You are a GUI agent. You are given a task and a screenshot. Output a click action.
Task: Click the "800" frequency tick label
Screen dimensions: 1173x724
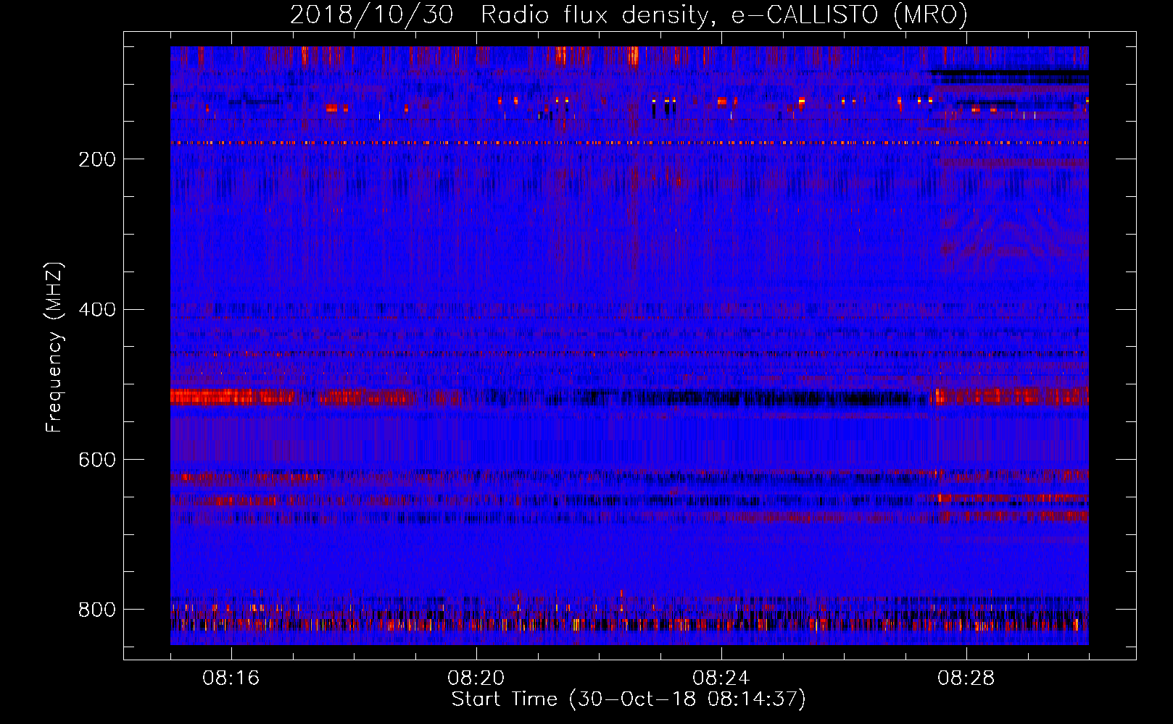pyautogui.click(x=97, y=610)
